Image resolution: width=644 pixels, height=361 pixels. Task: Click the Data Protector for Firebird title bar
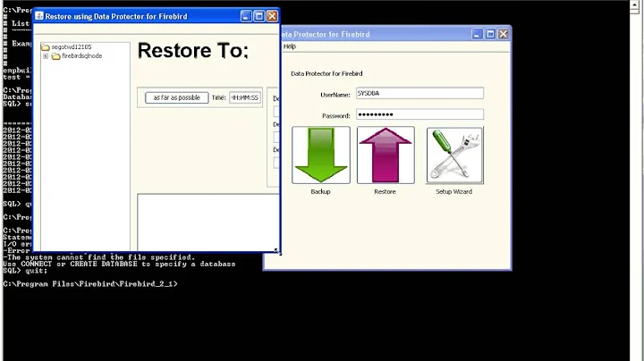pyautogui.click(x=394, y=34)
